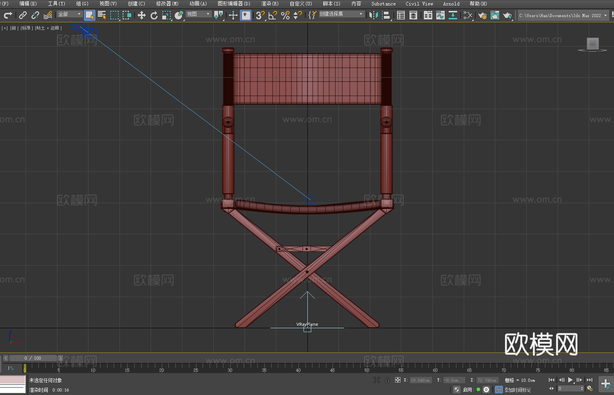Click Use Pivot Point Center icon

[x=219, y=15]
